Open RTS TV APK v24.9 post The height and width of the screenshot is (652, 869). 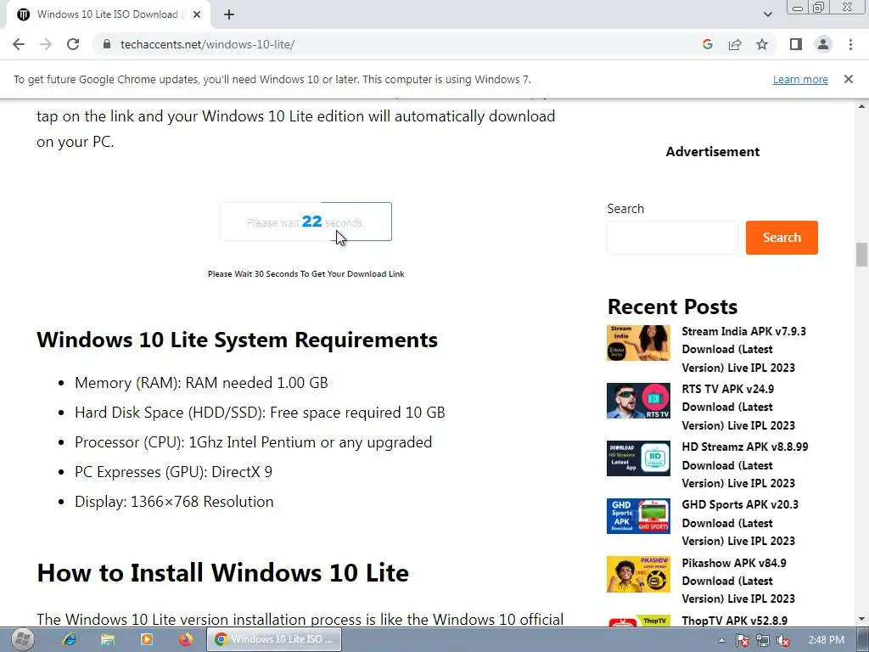tap(738, 407)
